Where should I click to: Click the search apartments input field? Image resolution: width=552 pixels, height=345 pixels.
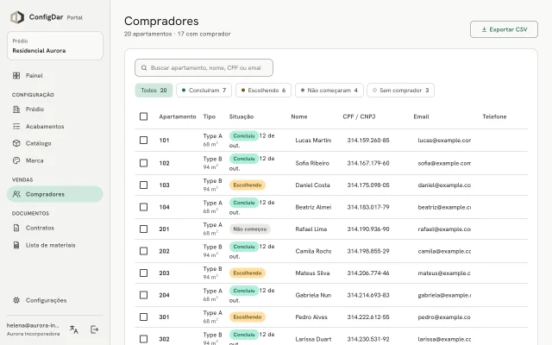[x=204, y=67]
